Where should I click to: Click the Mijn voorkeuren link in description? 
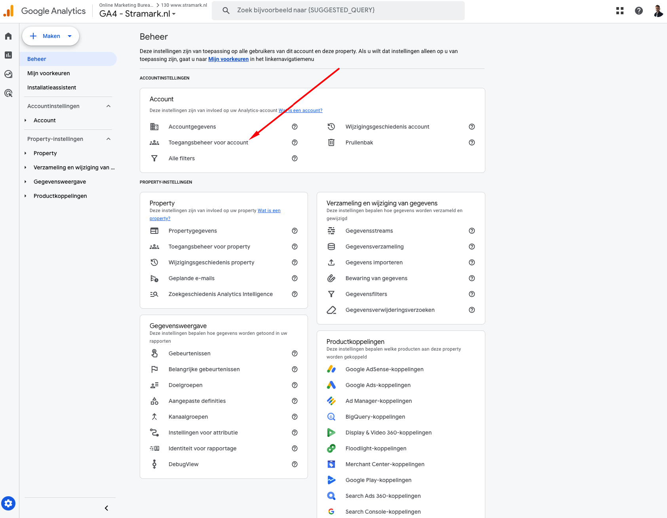coord(228,59)
